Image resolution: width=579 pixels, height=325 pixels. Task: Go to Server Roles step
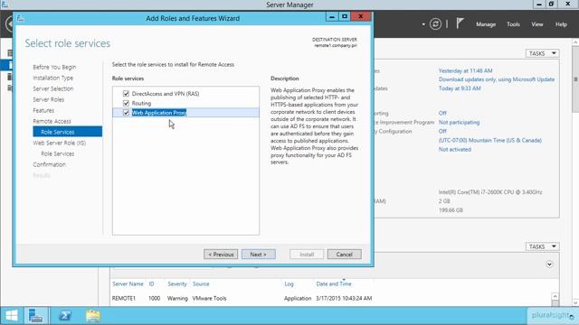click(48, 99)
